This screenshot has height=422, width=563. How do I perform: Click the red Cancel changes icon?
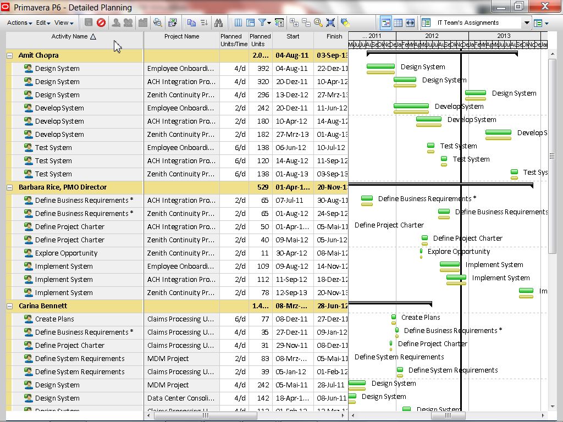[101, 23]
